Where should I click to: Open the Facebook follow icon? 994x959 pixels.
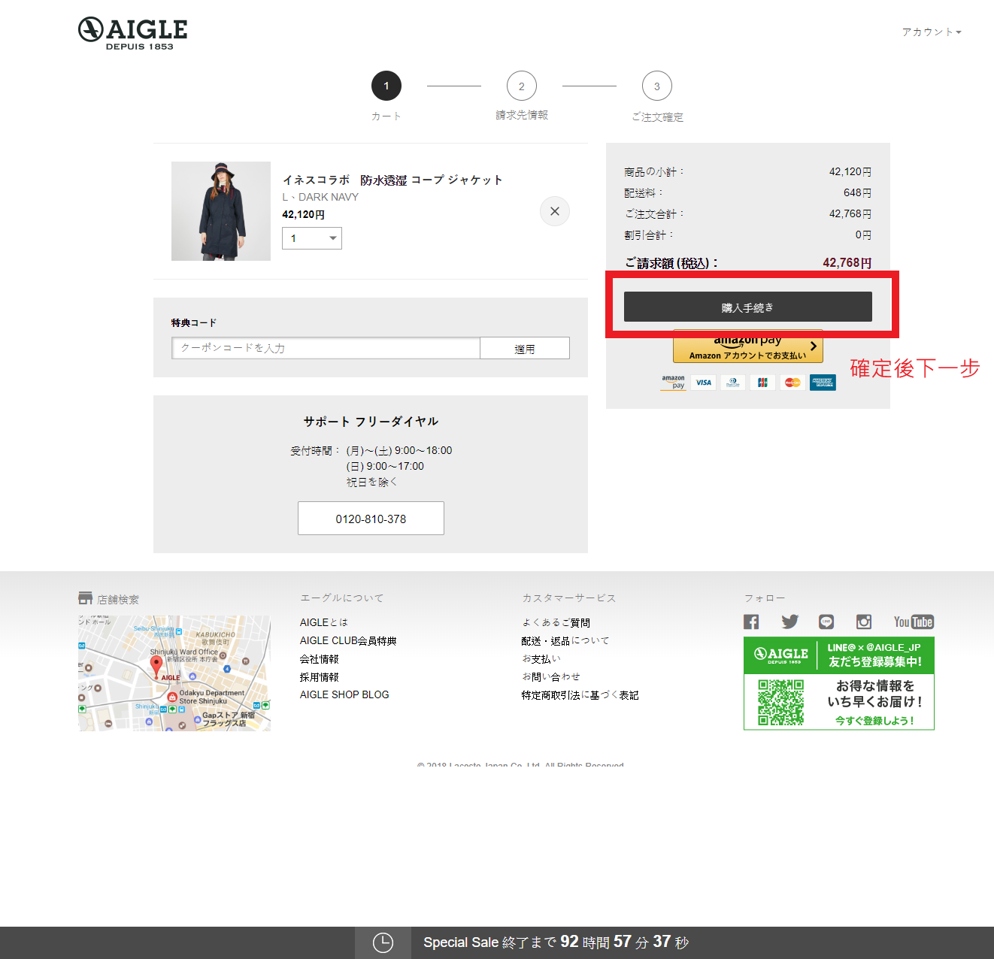point(751,622)
